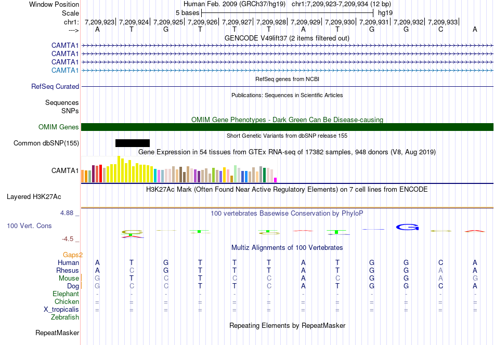
Task: Click the tallest yellow bar in GTEx chart
Action: tap(119, 169)
